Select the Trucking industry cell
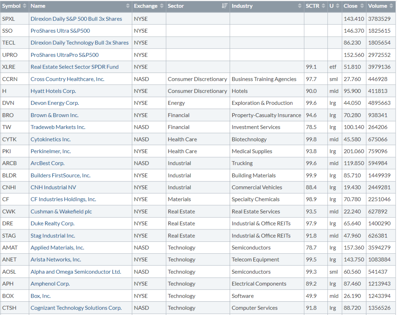397x315 pixels. pos(267,163)
